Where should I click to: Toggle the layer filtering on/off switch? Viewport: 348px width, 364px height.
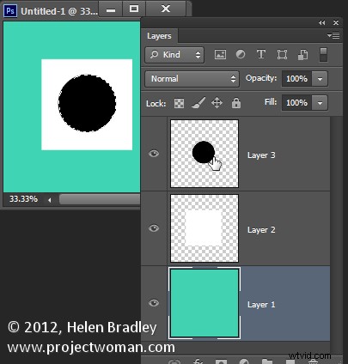coord(323,54)
